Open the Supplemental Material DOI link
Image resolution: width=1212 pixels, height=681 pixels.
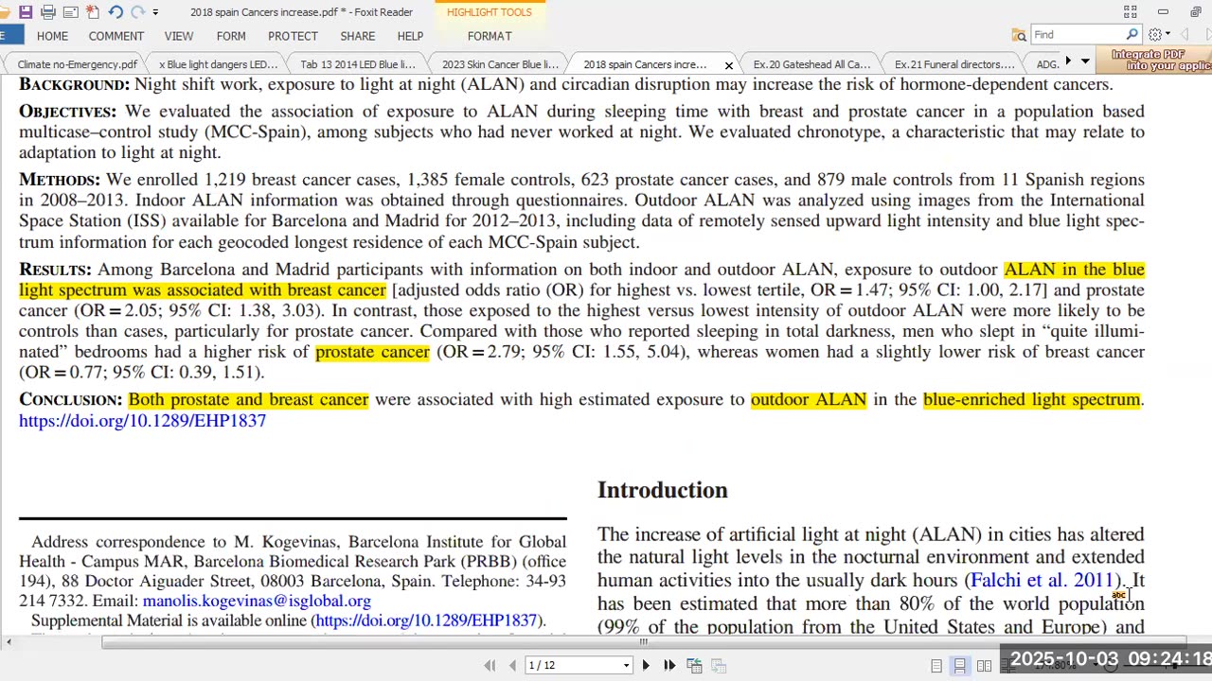point(426,620)
